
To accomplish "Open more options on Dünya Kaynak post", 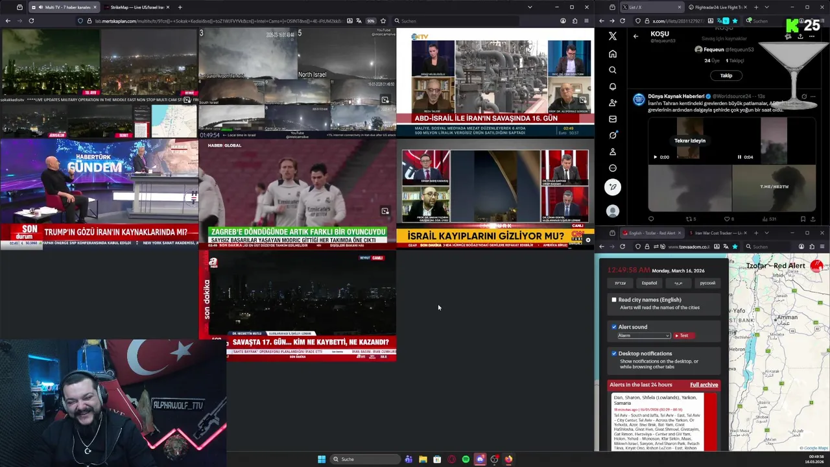I will pos(812,97).
